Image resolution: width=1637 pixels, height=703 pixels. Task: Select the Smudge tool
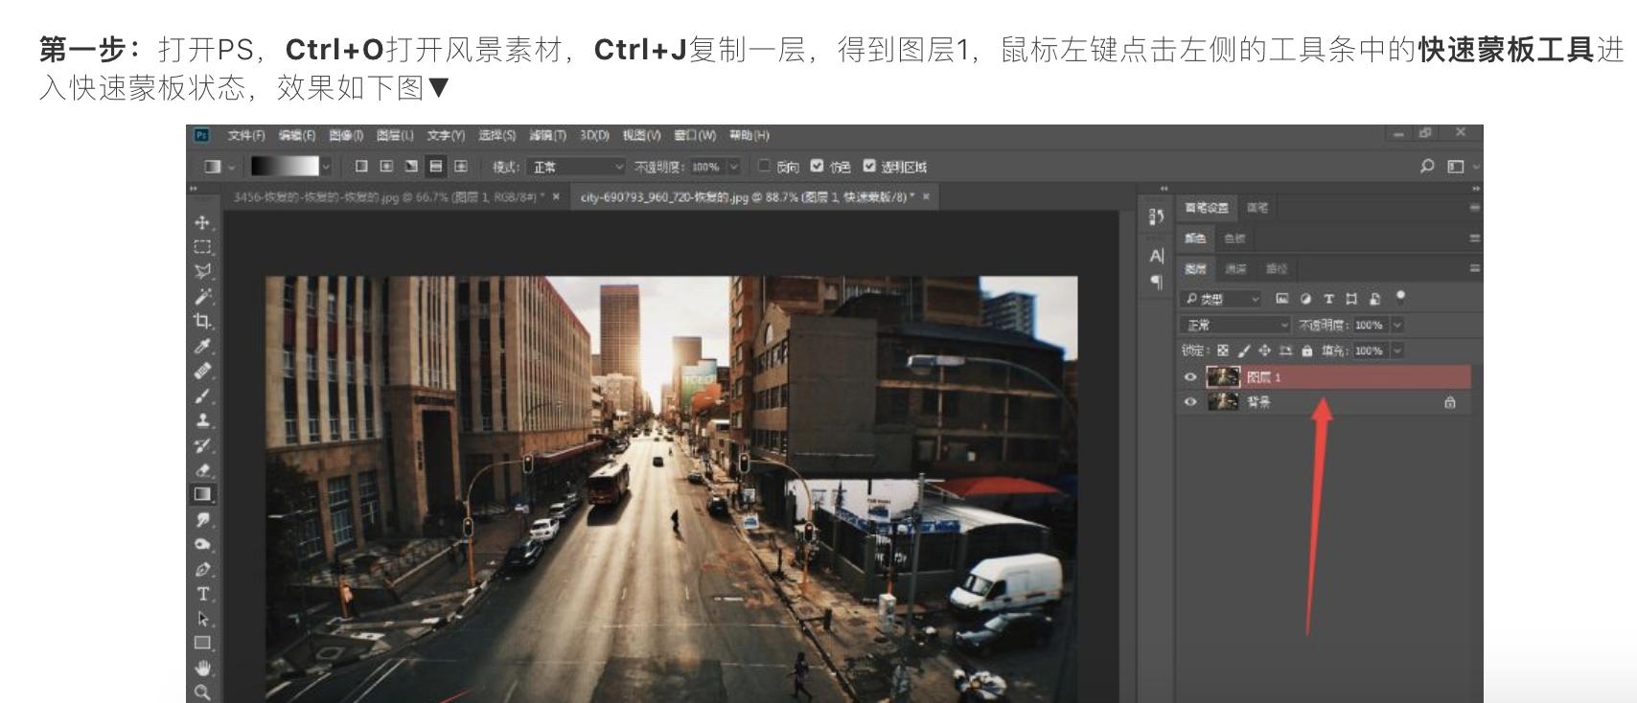(x=202, y=519)
